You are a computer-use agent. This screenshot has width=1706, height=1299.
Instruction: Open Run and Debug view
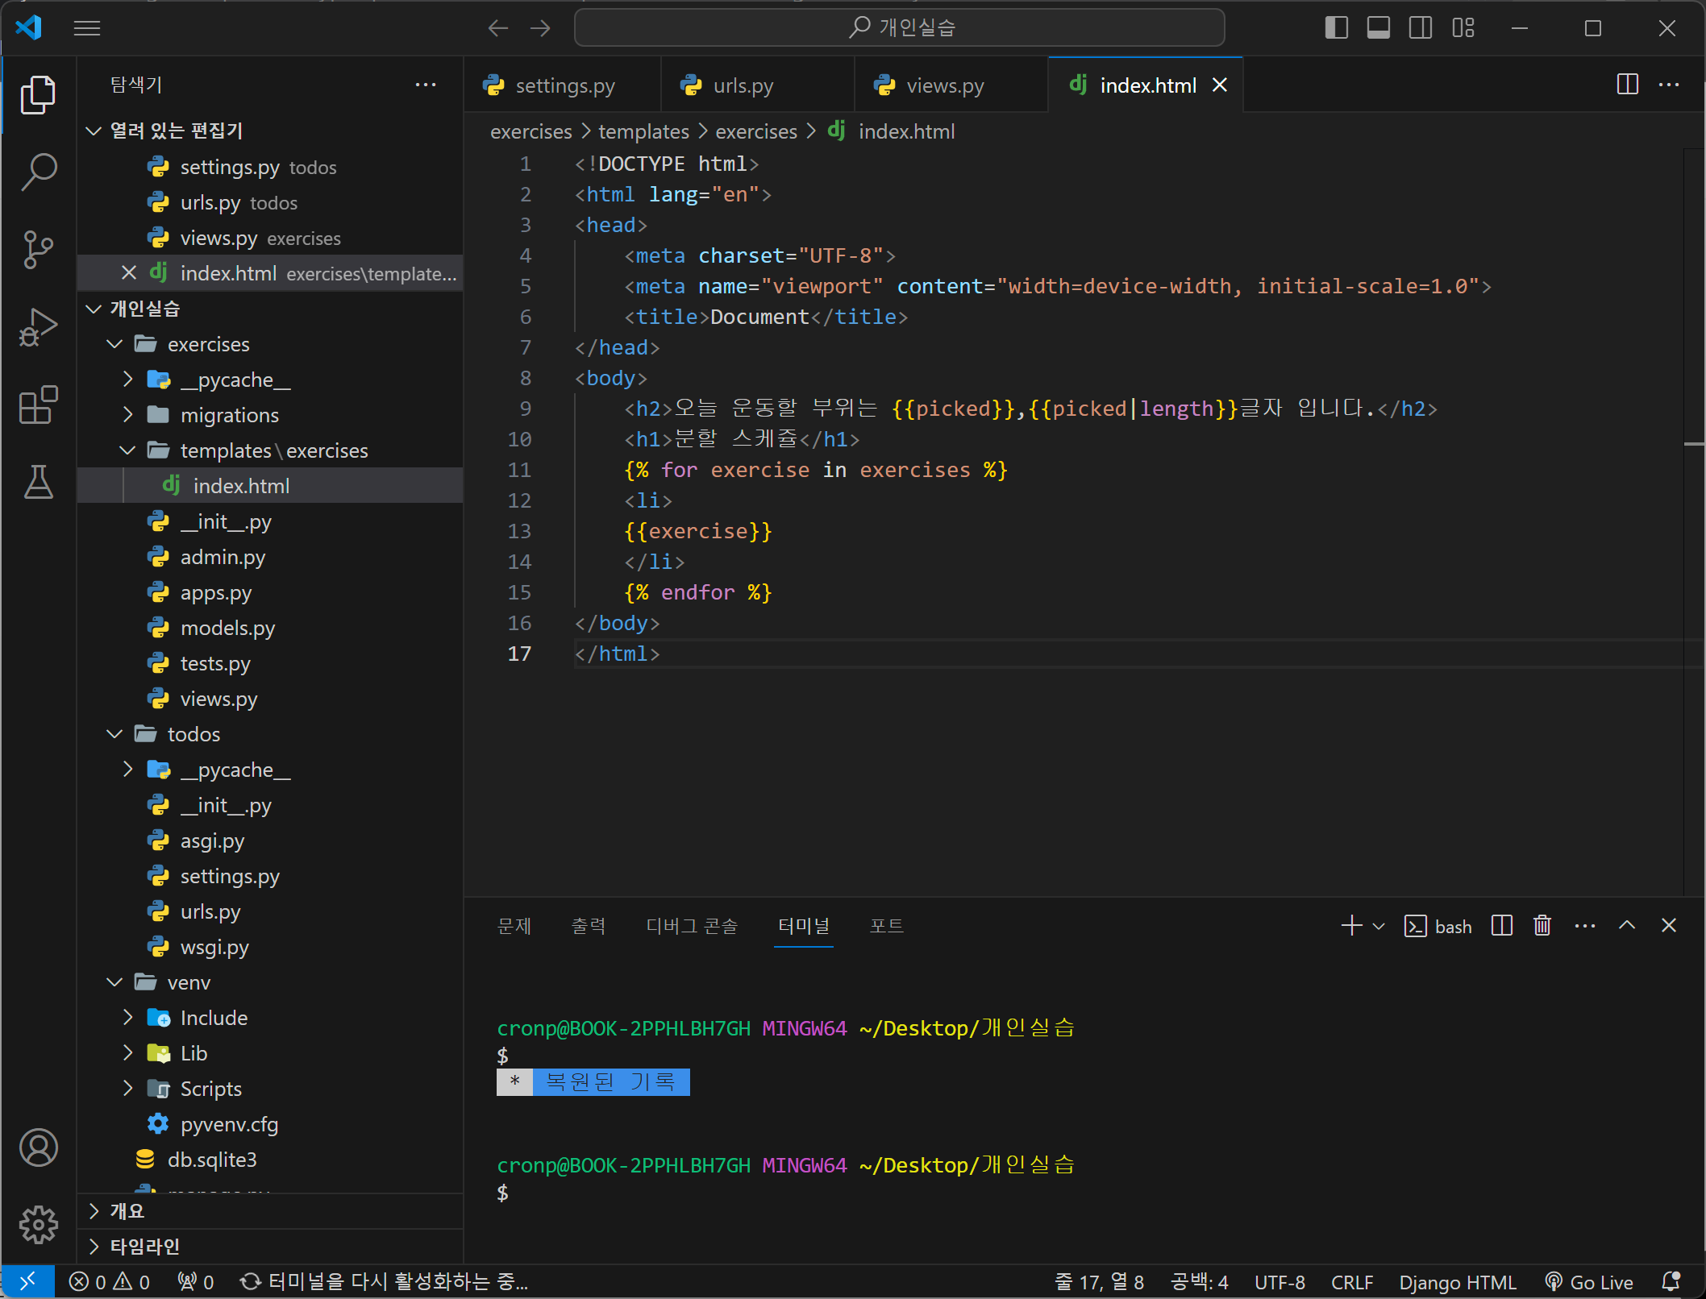[38, 327]
